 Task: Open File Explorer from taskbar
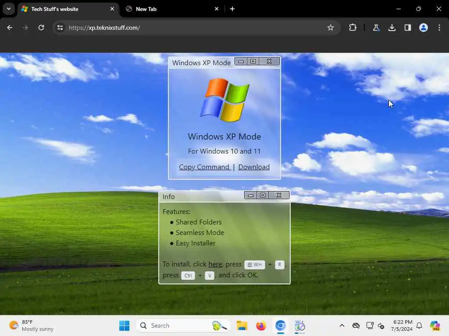242,325
